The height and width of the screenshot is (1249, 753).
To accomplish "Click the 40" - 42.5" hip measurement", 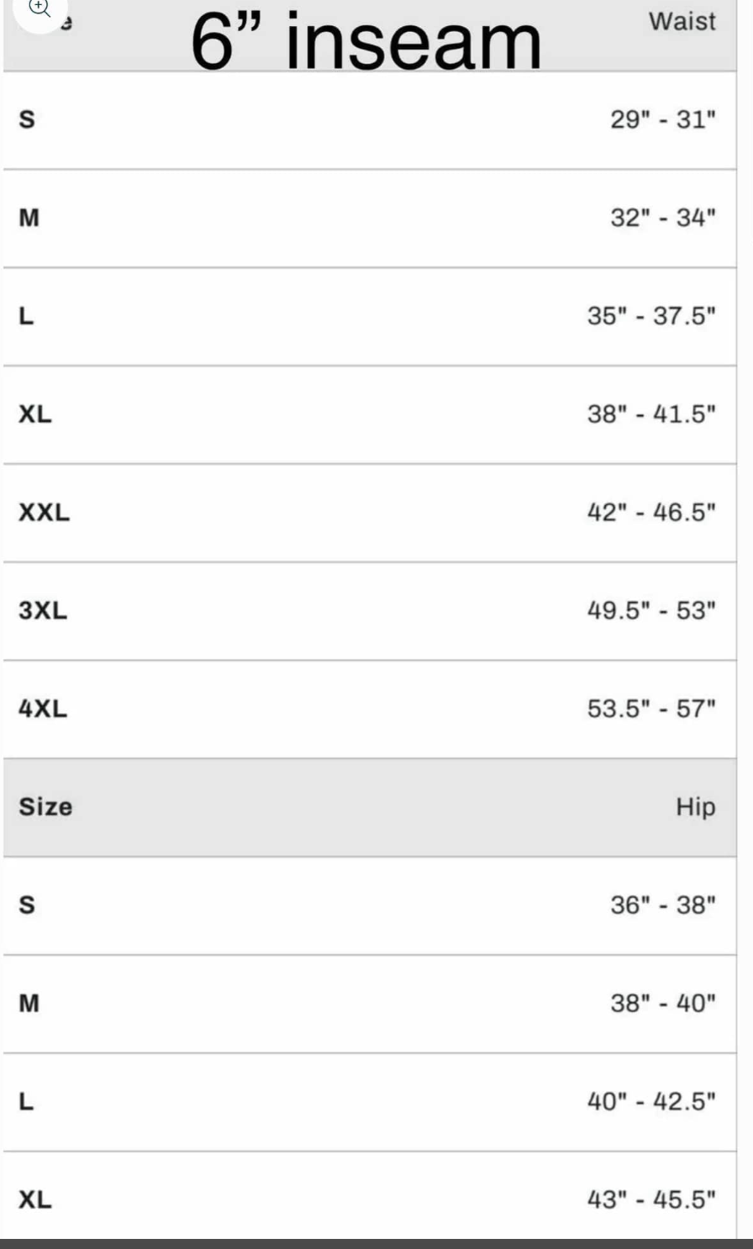I will click(651, 1101).
